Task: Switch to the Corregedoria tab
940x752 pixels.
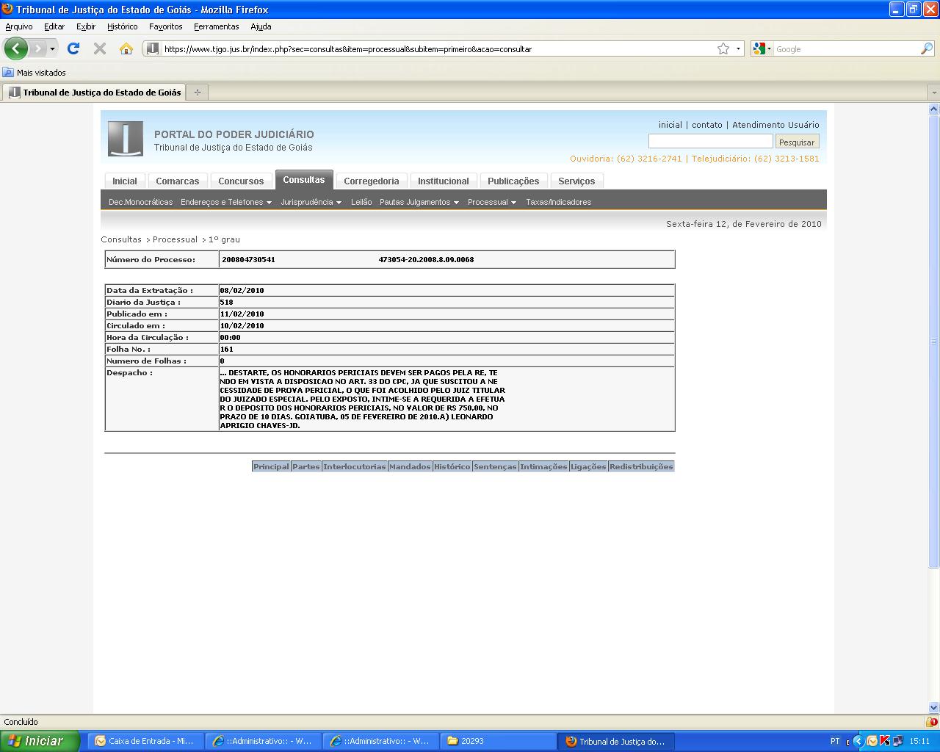Action: click(x=372, y=181)
